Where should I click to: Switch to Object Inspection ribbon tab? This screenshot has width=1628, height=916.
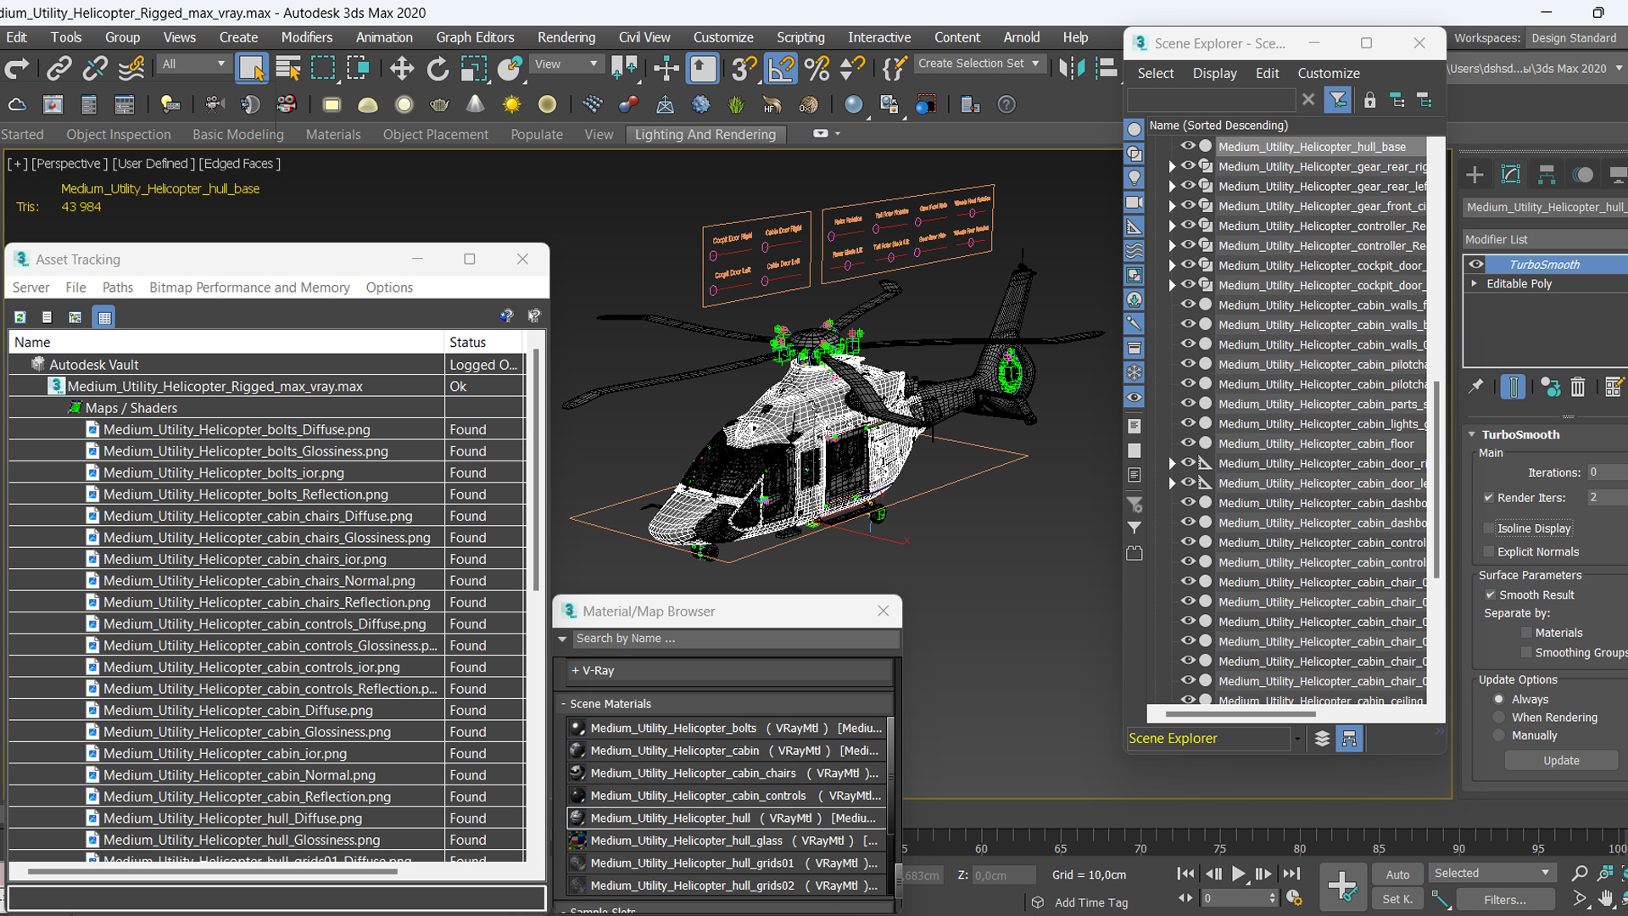(119, 134)
